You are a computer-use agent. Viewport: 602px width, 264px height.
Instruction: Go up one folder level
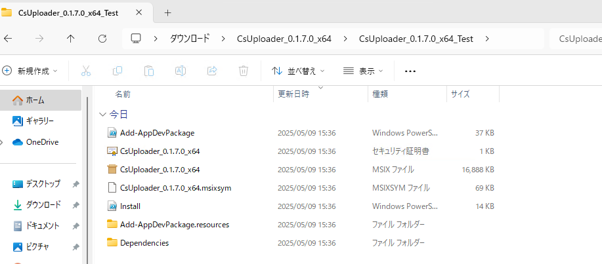tap(71, 38)
